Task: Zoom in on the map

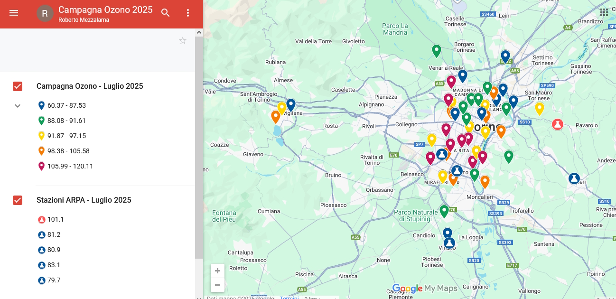Action: click(x=217, y=271)
